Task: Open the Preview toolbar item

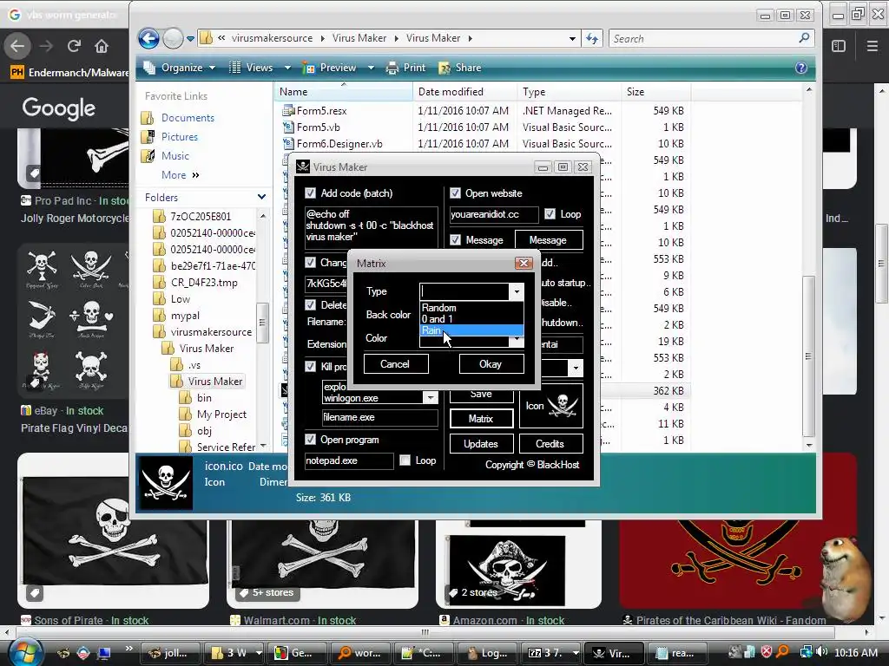Action: click(338, 68)
